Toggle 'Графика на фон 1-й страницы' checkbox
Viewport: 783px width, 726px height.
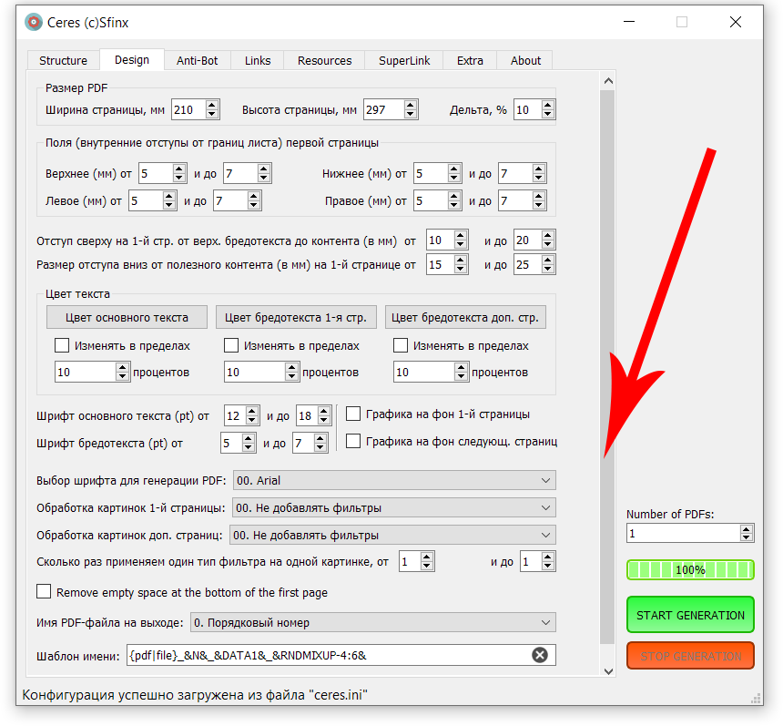353,414
